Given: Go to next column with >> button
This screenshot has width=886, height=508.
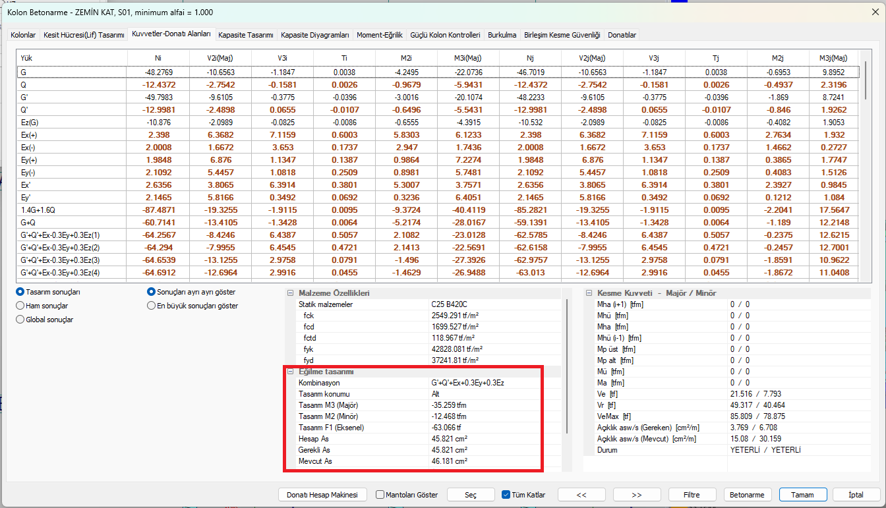Looking at the screenshot, I should (x=637, y=495).
